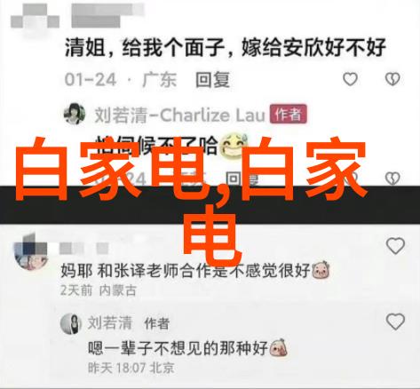Dislike the 清姐 comment with broken heart
This screenshot has width=420, height=389.
tap(392, 79)
